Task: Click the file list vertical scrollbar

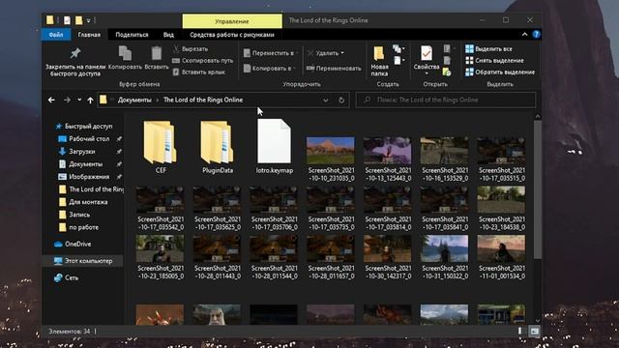Action: point(538,190)
